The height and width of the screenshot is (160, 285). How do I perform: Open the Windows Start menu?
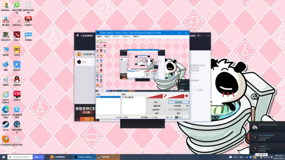tap(3, 157)
